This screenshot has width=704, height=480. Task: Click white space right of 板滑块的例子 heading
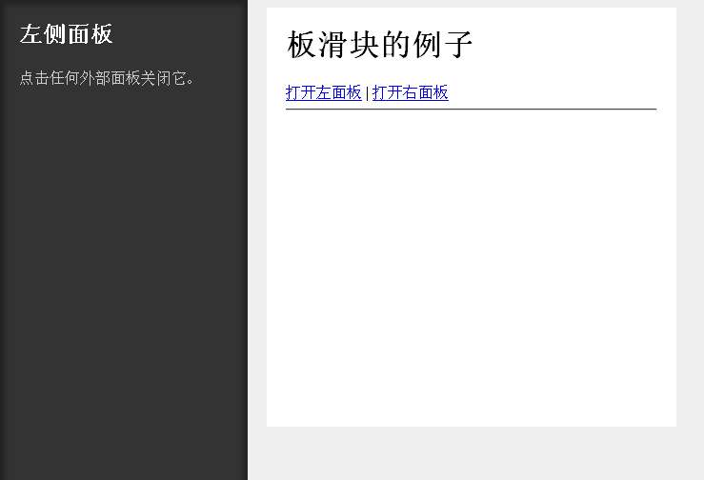tap(572, 45)
